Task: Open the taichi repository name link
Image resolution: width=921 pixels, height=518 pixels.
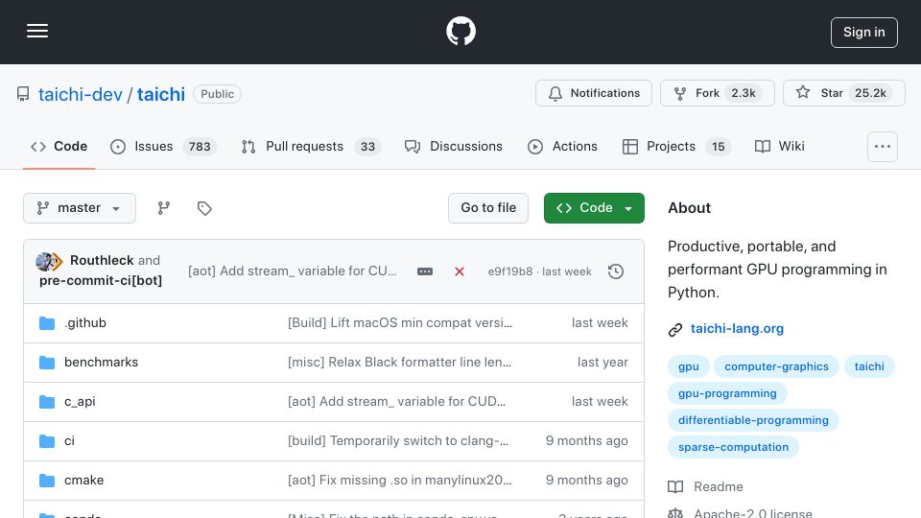Action: point(161,94)
